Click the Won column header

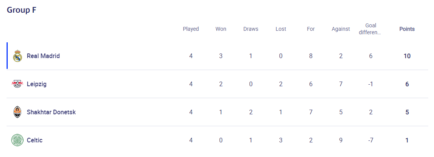point(221,29)
